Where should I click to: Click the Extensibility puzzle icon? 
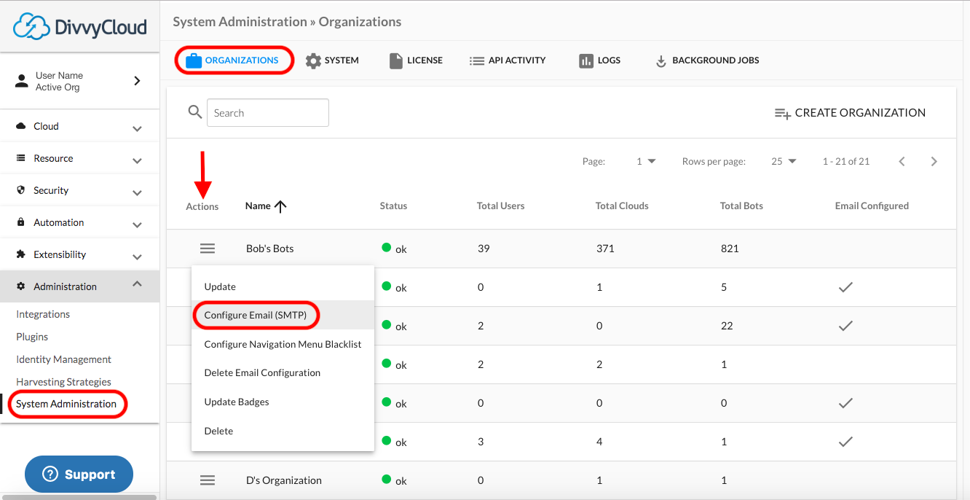[x=21, y=254]
